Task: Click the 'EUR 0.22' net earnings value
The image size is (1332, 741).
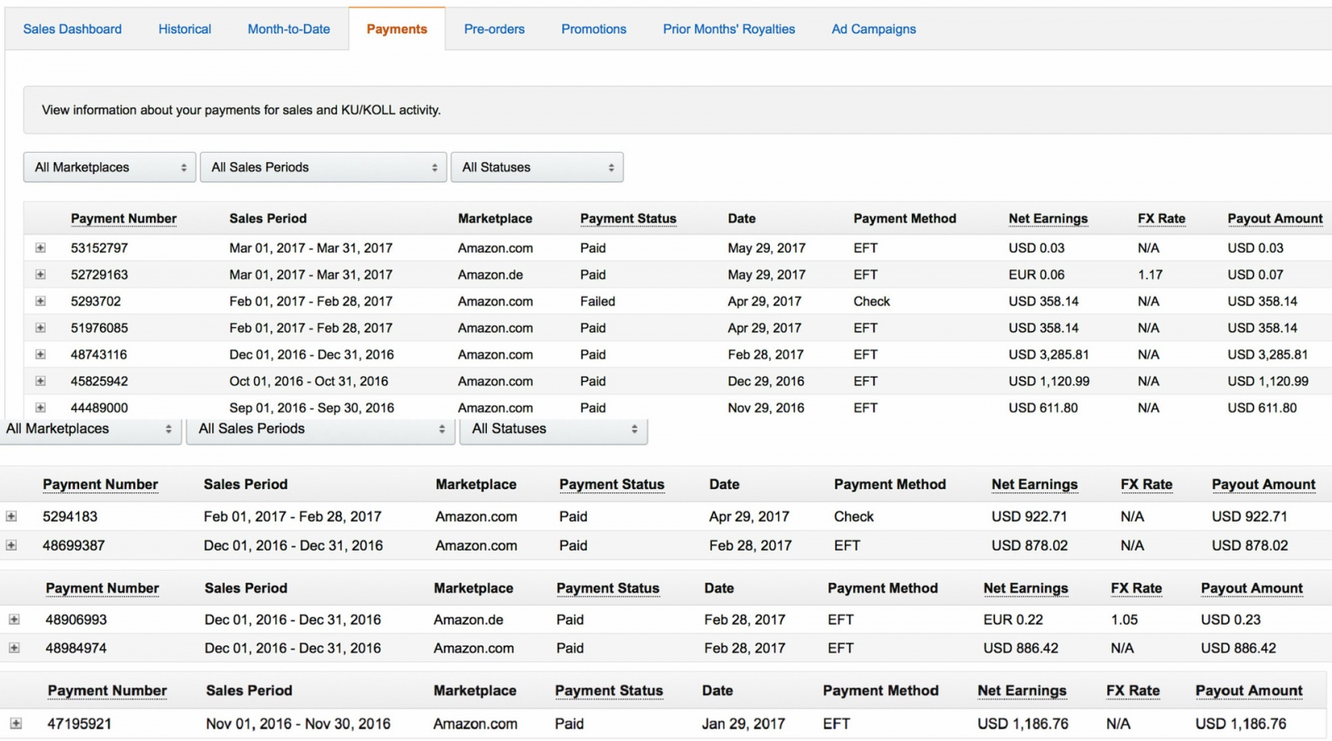Action: coord(1013,620)
